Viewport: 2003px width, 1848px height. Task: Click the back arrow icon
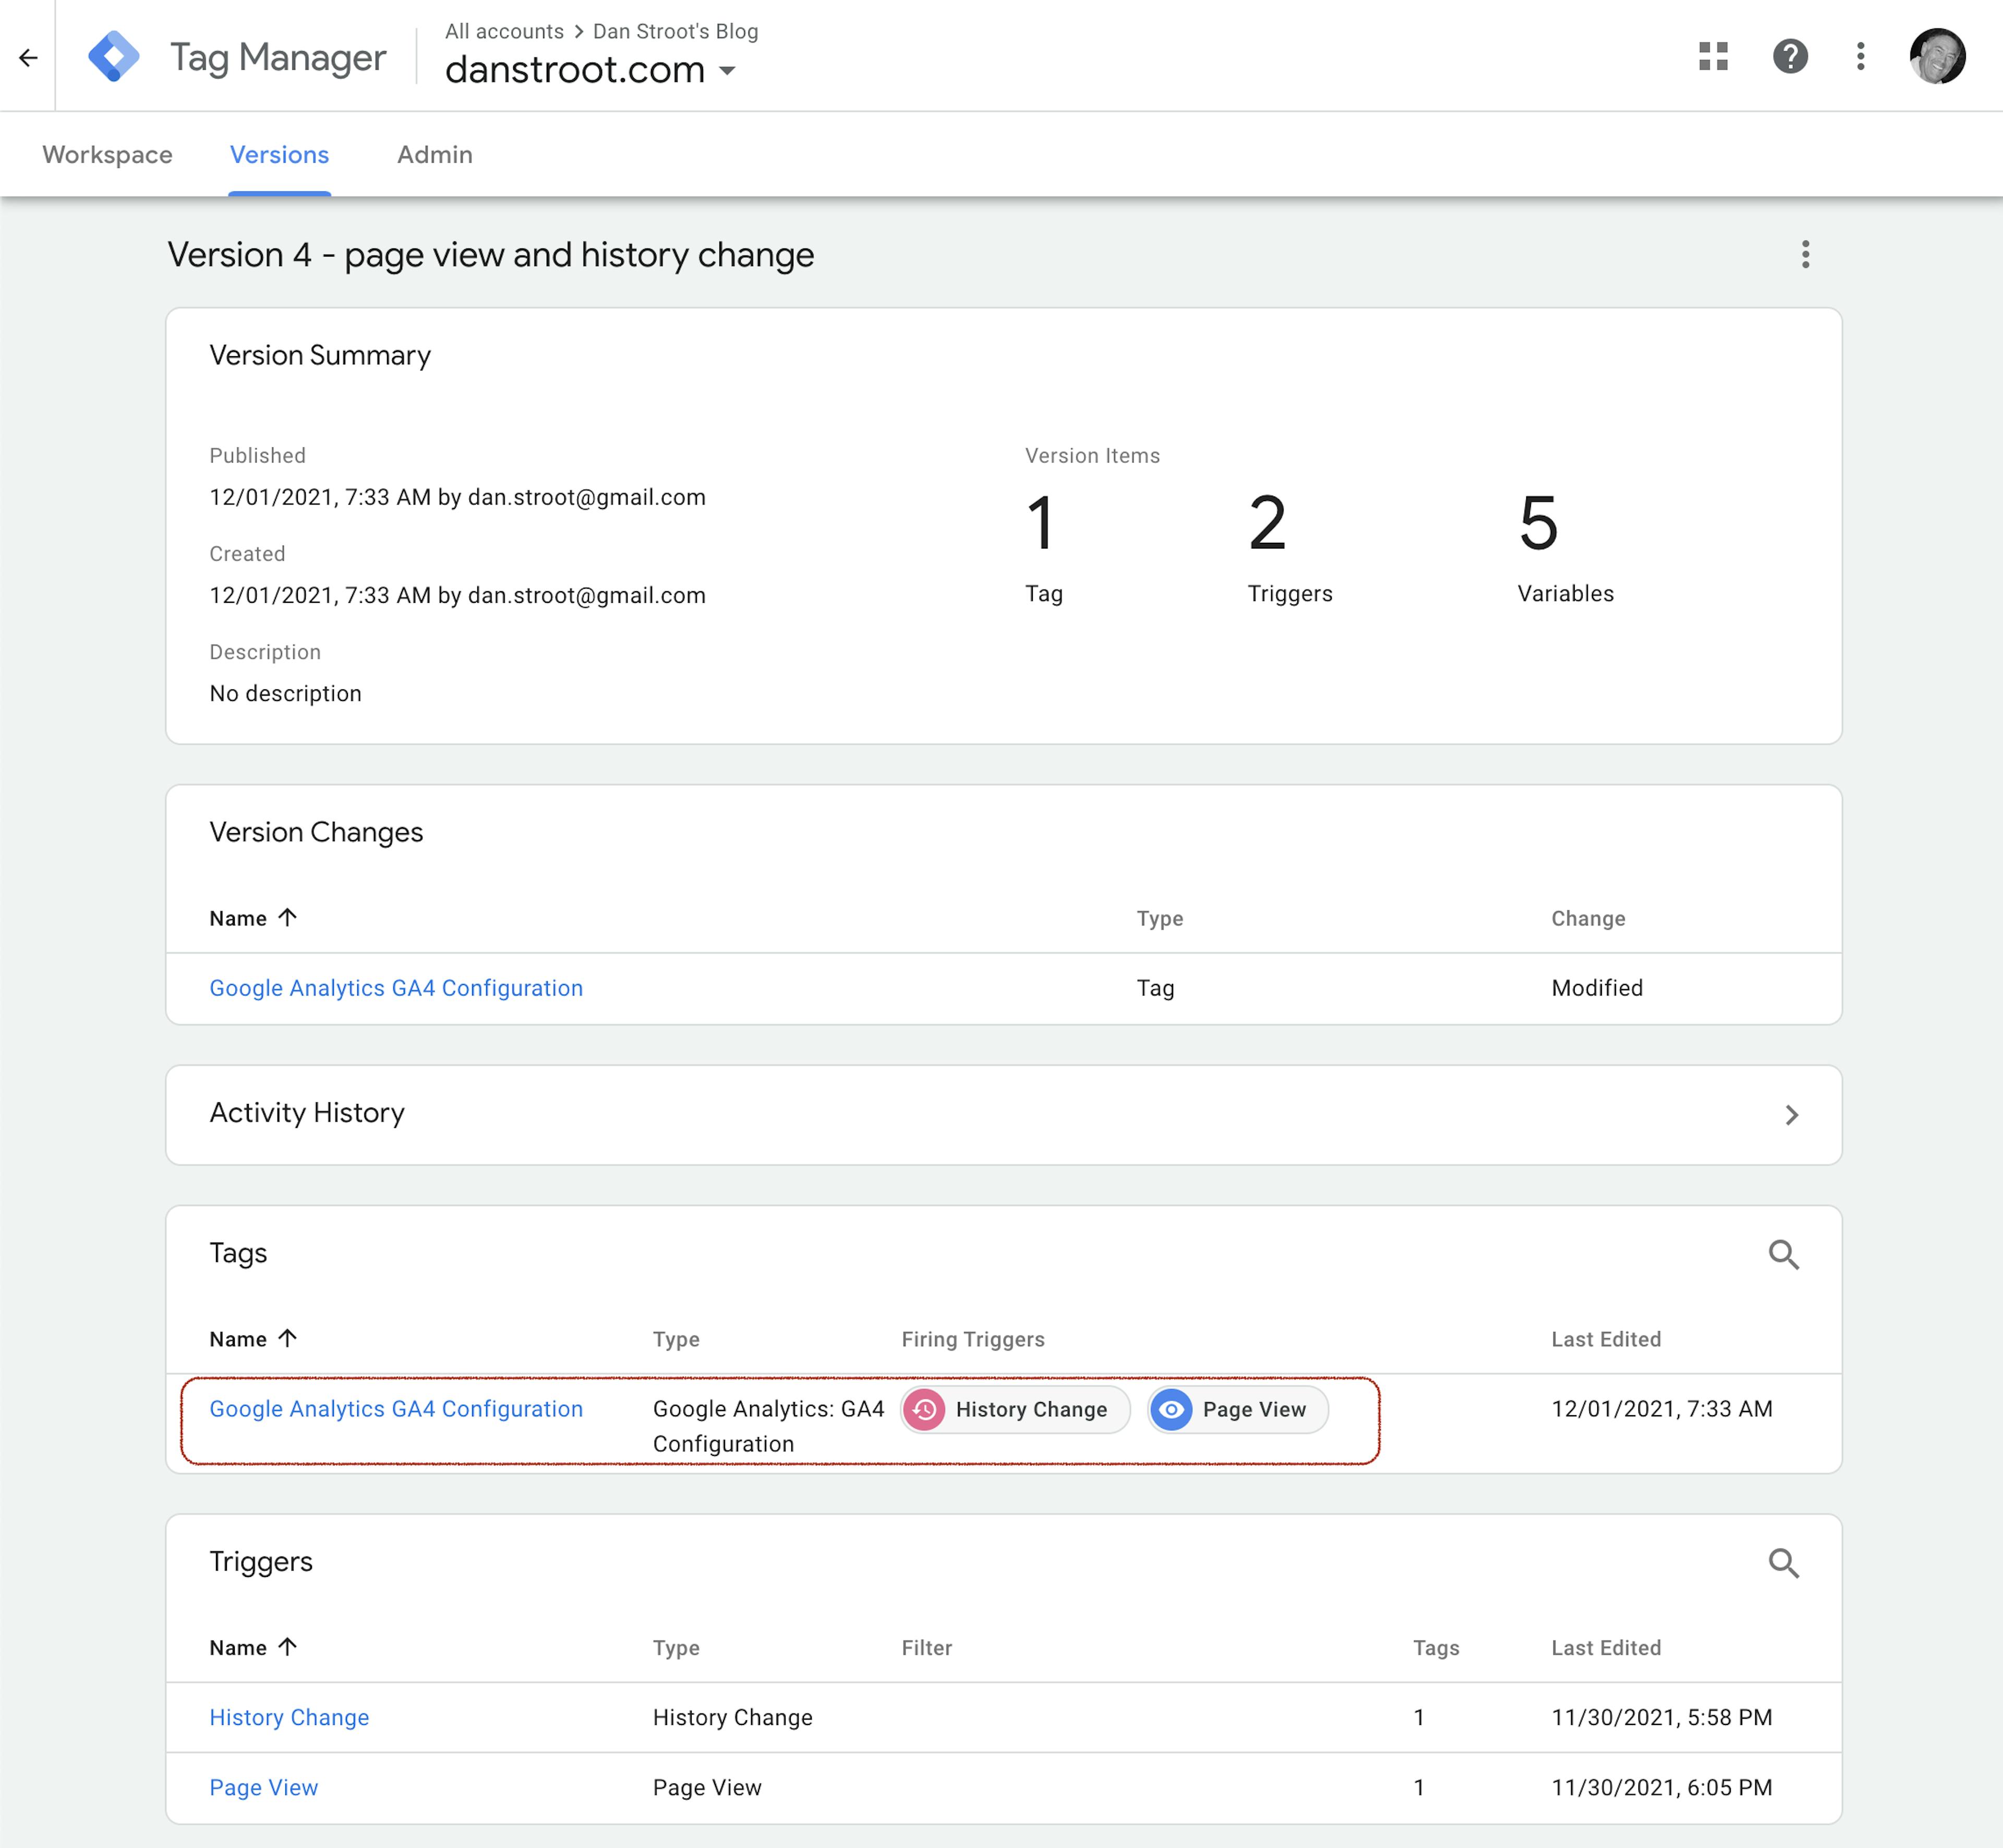tap(28, 58)
